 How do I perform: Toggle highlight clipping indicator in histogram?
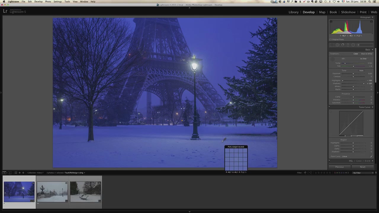pos(372,22)
